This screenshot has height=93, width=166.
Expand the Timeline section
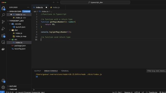(8, 89)
